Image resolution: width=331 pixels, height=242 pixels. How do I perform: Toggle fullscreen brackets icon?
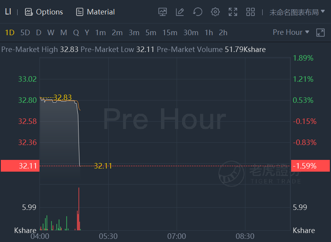(233, 12)
